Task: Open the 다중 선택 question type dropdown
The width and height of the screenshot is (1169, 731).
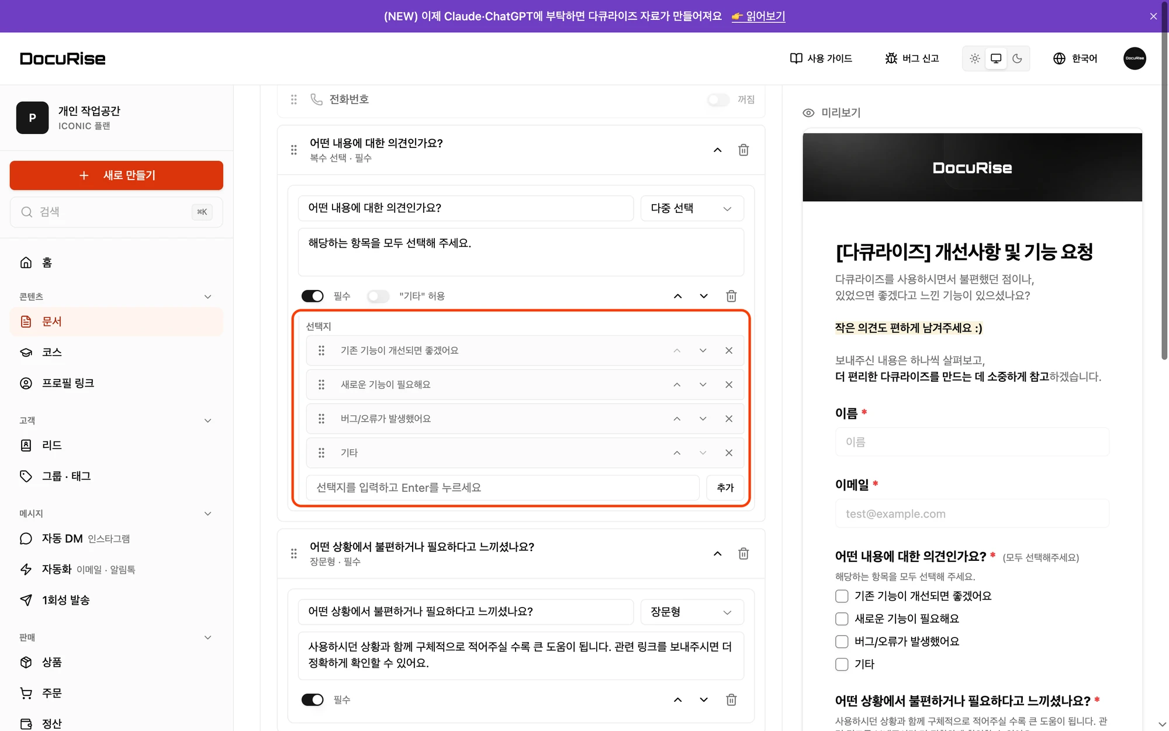Action: [692, 208]
